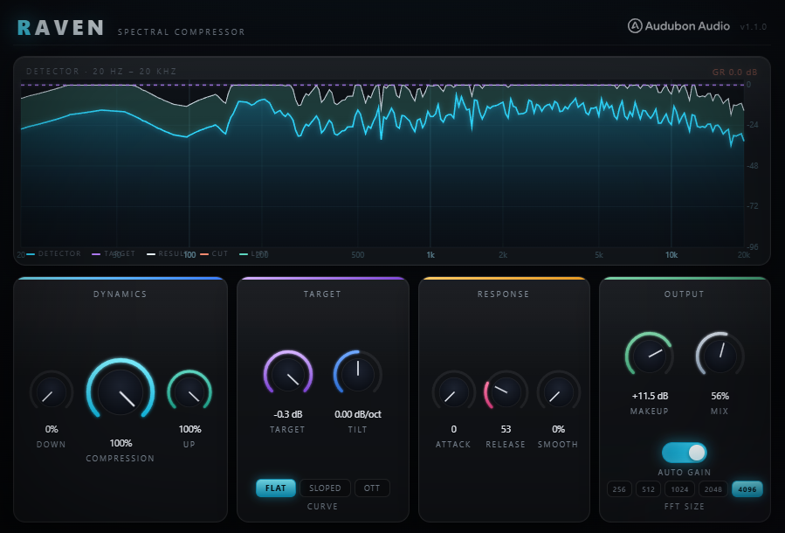The width and height of the screenshot is (785, 533).
Task: Adjust the Mix knob
Action: pyautogui.click(x=720, y=356)
